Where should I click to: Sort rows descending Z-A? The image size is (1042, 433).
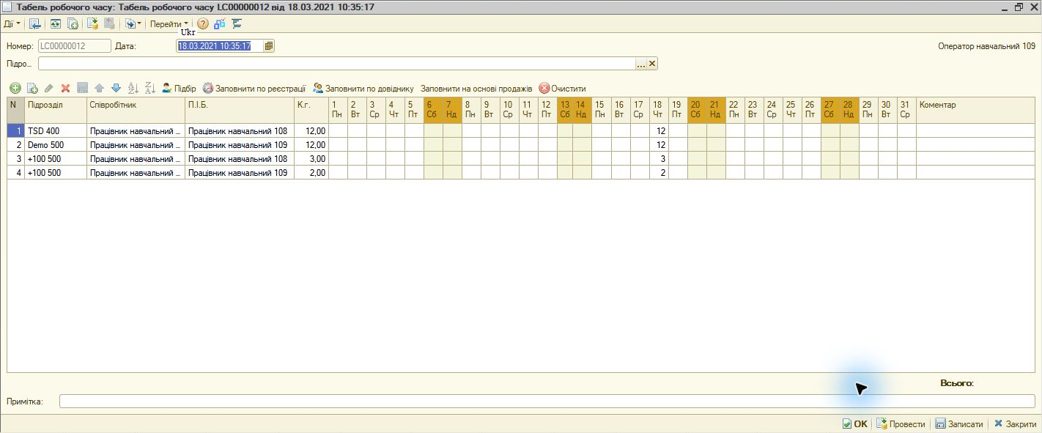click(x=149, y=88)
